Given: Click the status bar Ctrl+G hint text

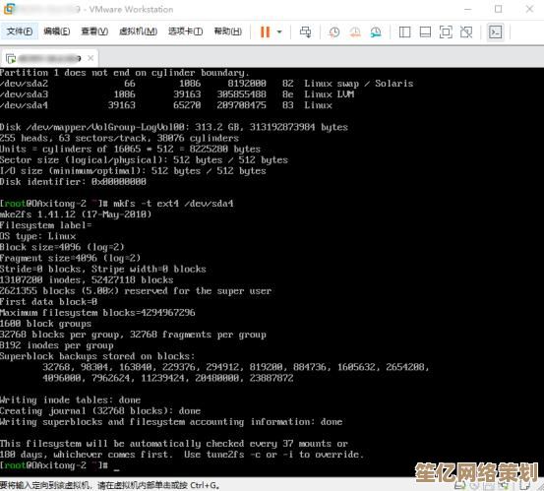Looking at the screenshot, I should click(109, 485).
